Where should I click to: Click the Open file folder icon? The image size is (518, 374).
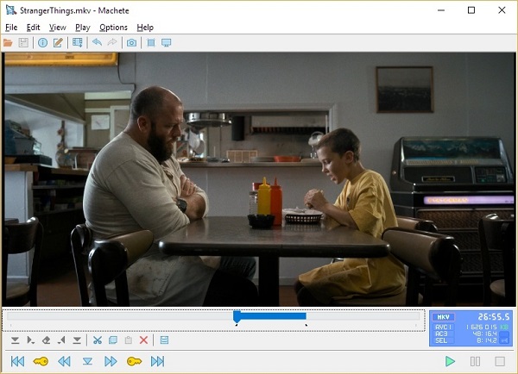pos(8,42)
